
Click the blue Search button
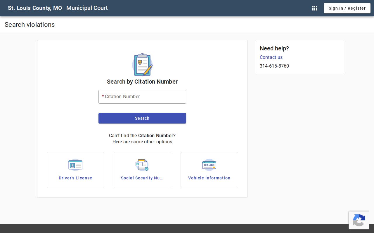pos(142,118)
